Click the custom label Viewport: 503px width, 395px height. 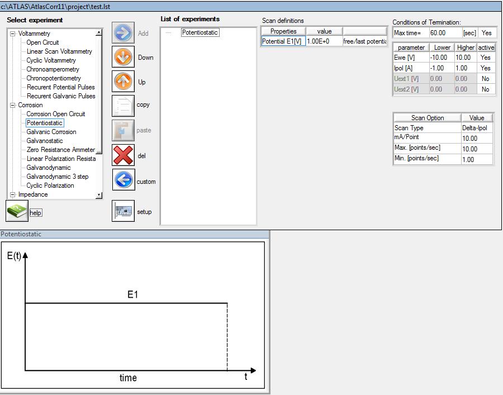tap(146, 182)
